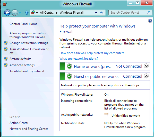Click the greyed Forward arrow button
Viewport: 154px width, 137px height.
point(15,13)
